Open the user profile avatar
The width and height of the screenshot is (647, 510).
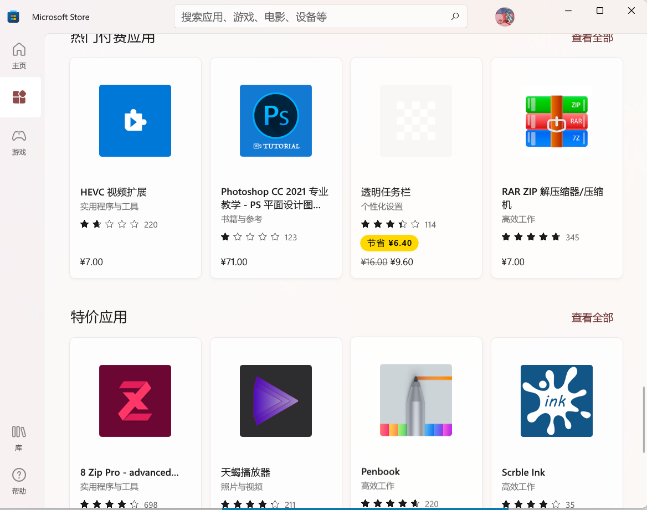pos(505,17)
